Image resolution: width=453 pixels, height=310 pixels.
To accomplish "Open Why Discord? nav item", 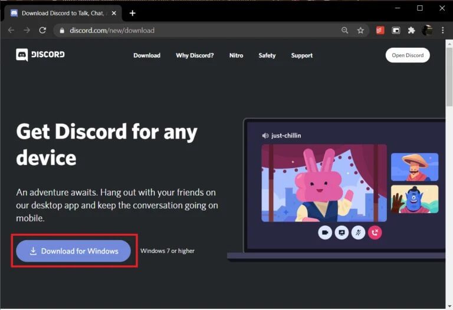I will tap(195, 55).
